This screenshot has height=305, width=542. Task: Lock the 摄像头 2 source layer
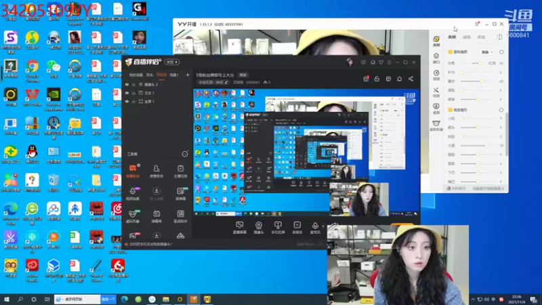pos(133,84)
